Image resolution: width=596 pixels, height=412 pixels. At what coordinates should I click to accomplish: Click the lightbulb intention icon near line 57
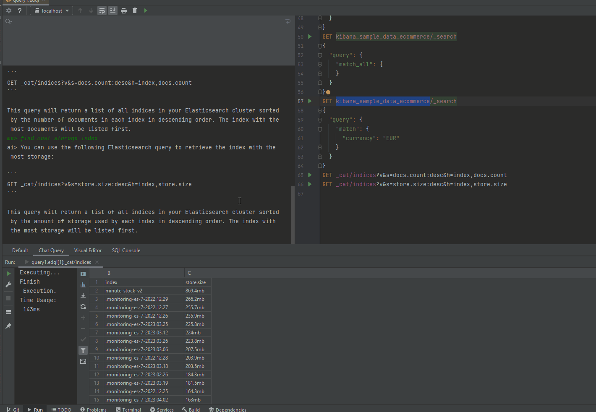pyautogui.click(x=328, y=92)
